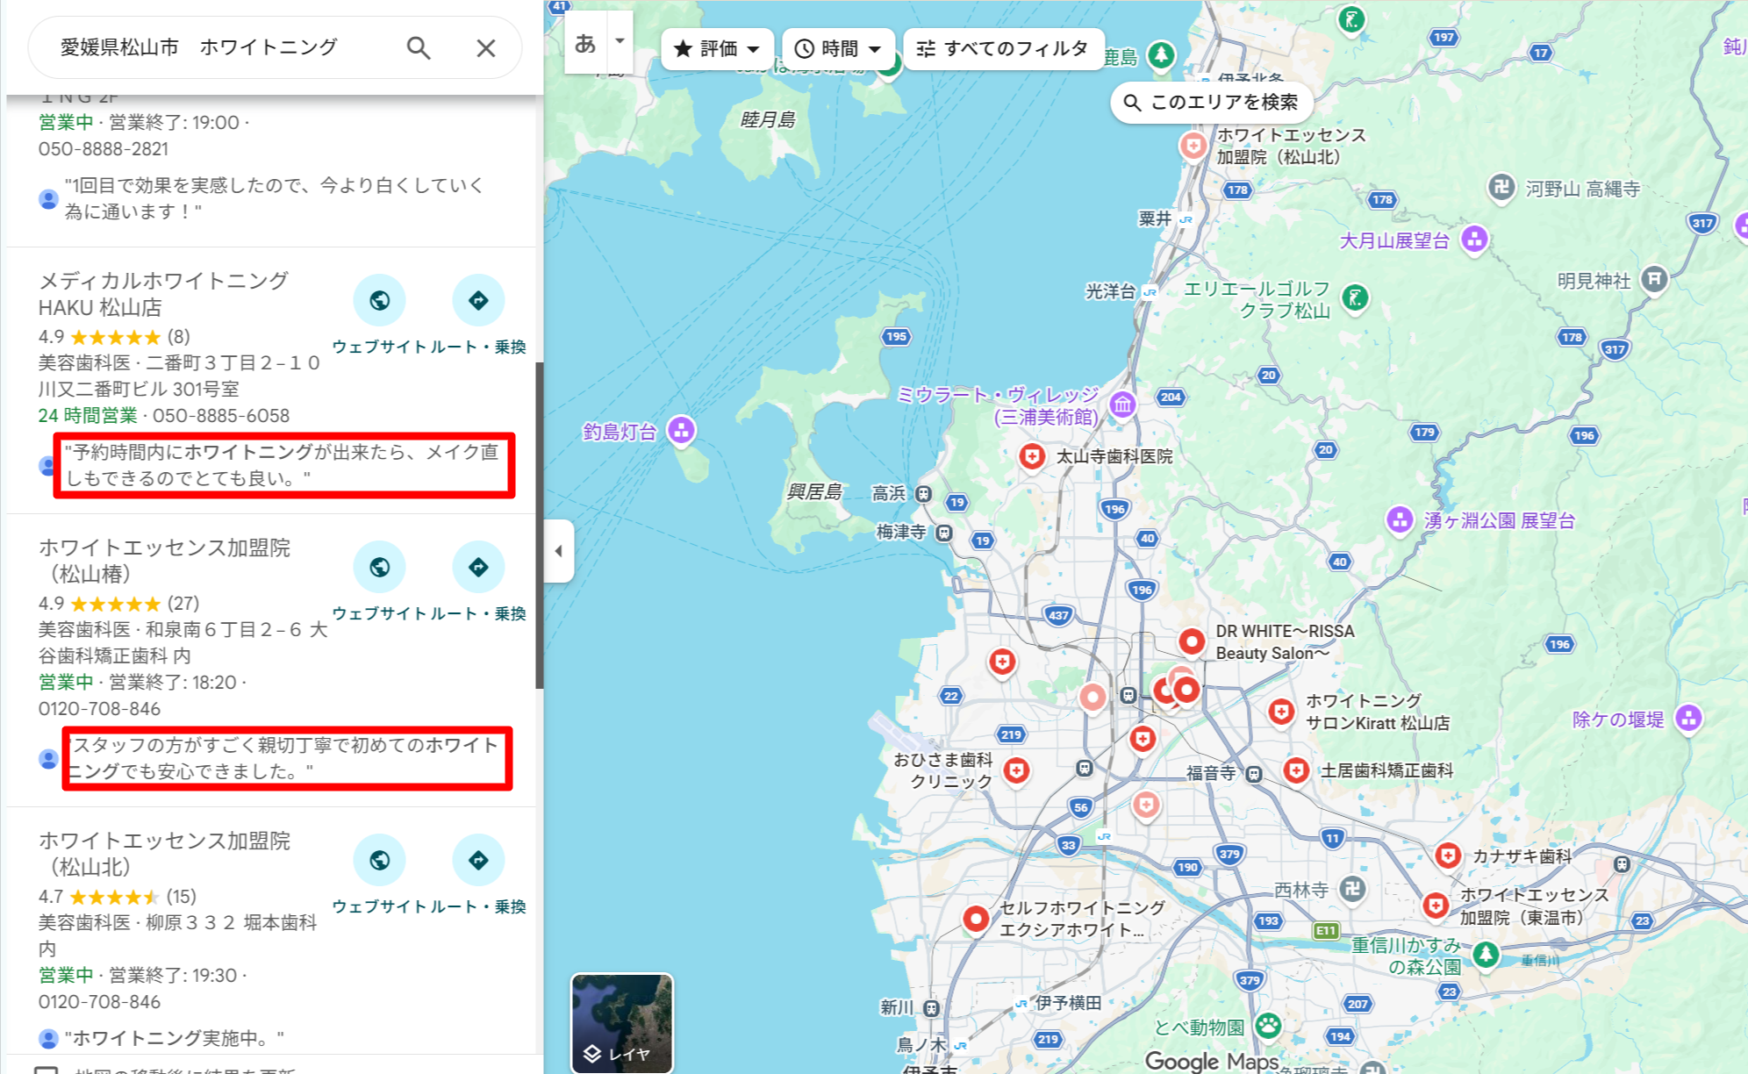1748x1074 pixels.
Task: Click the 土居歯科矯正歯科 map pin
Action: 1296,771
